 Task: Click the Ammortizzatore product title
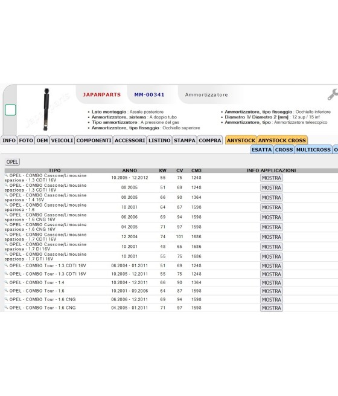point(206,95)
